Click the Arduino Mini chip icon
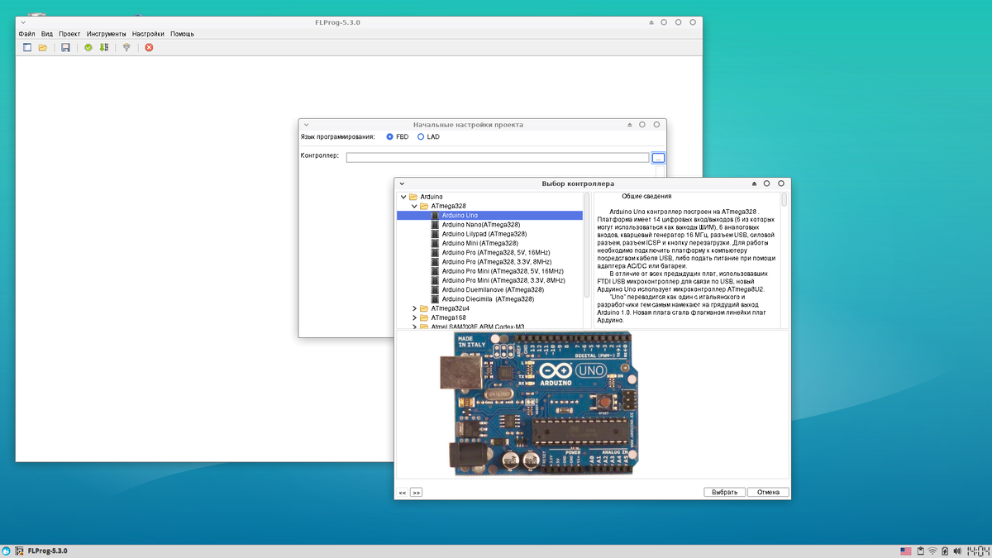992x558 pixels. coord(435,243)
